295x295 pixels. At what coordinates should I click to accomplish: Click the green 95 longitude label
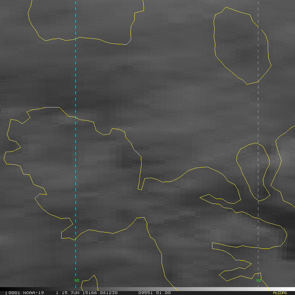(x=77, y=281)
